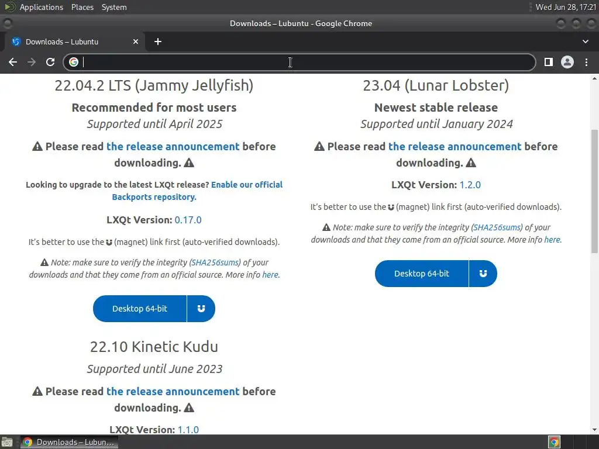Click the Downloads – Lubun... taskbar entry
The width and height of the screenshot is (599, 449).
coord(70,442)
